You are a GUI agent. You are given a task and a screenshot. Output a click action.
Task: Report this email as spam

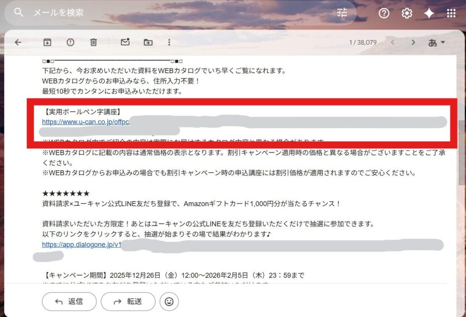point(70,42)
